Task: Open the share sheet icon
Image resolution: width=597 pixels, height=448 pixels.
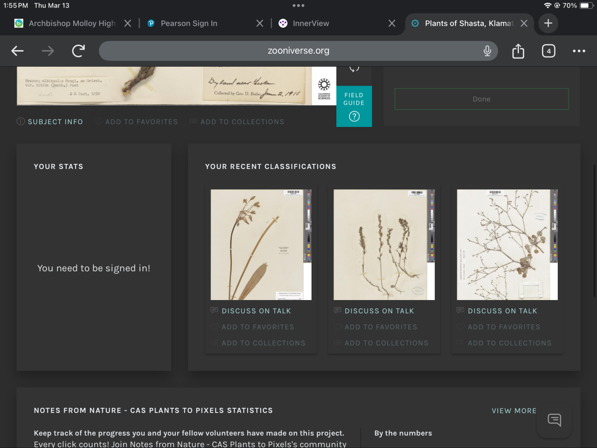Action: (518, 51)
